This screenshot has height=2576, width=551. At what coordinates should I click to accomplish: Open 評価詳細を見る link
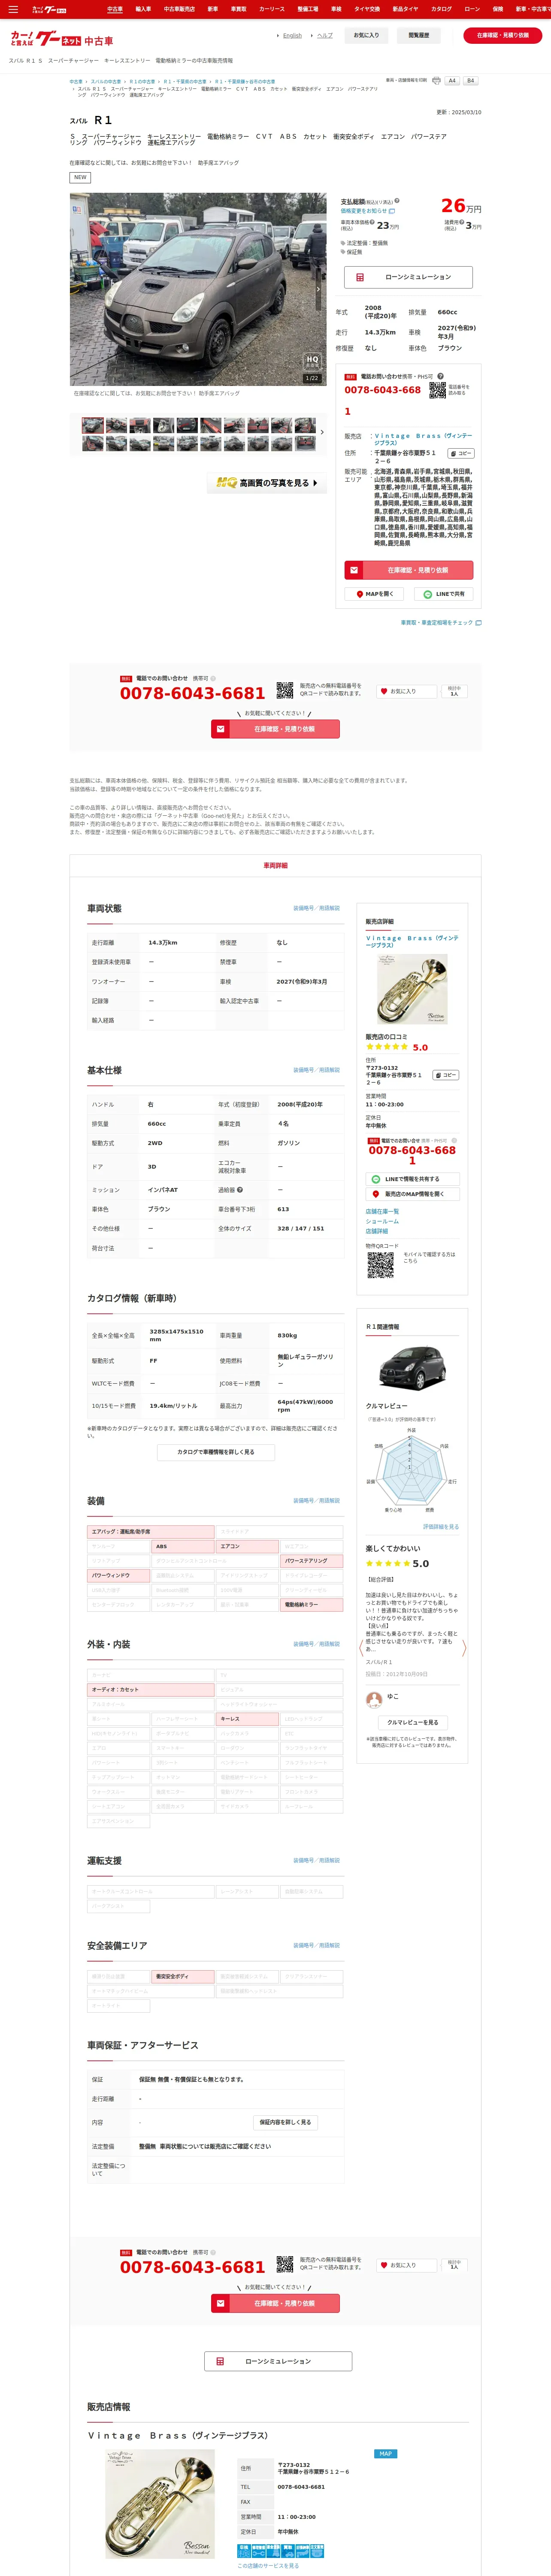pyautogui.click(x=441, y=1527)
